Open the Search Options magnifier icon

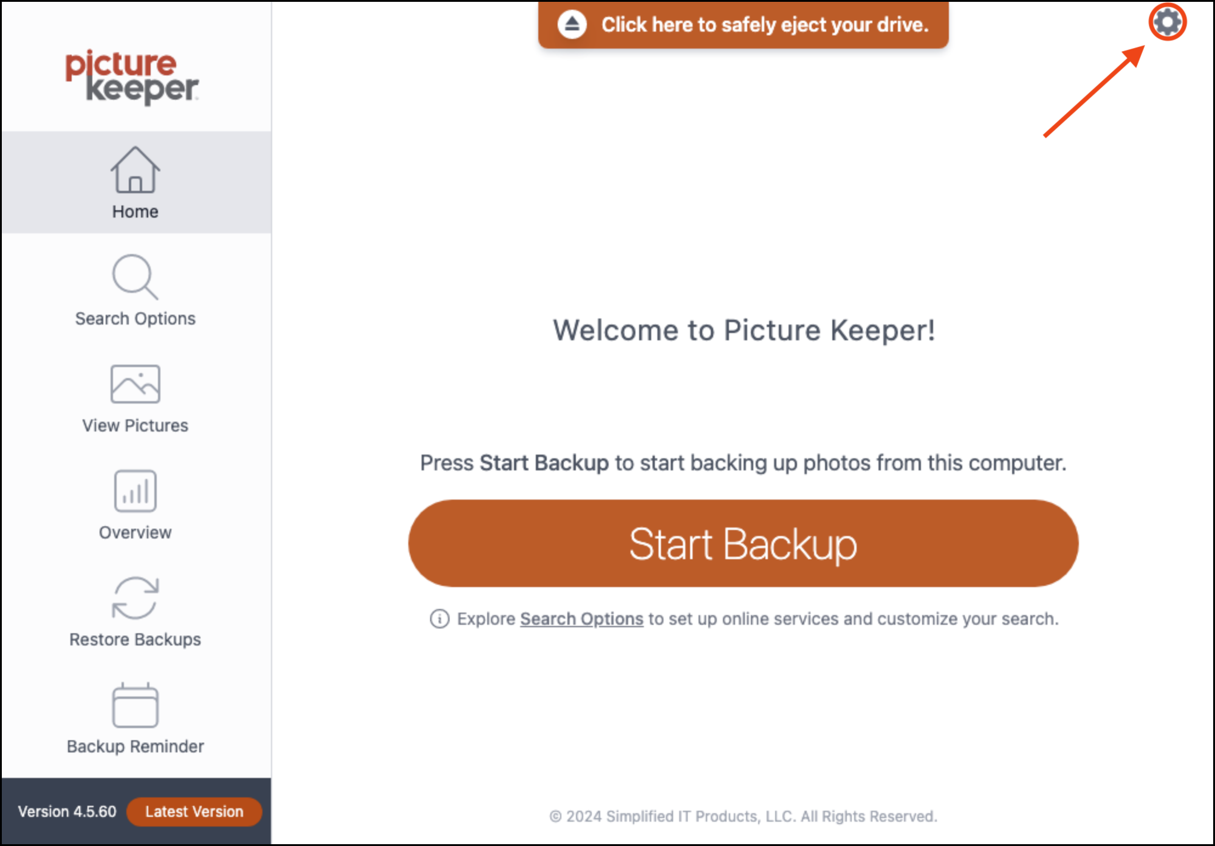point(135,277)
